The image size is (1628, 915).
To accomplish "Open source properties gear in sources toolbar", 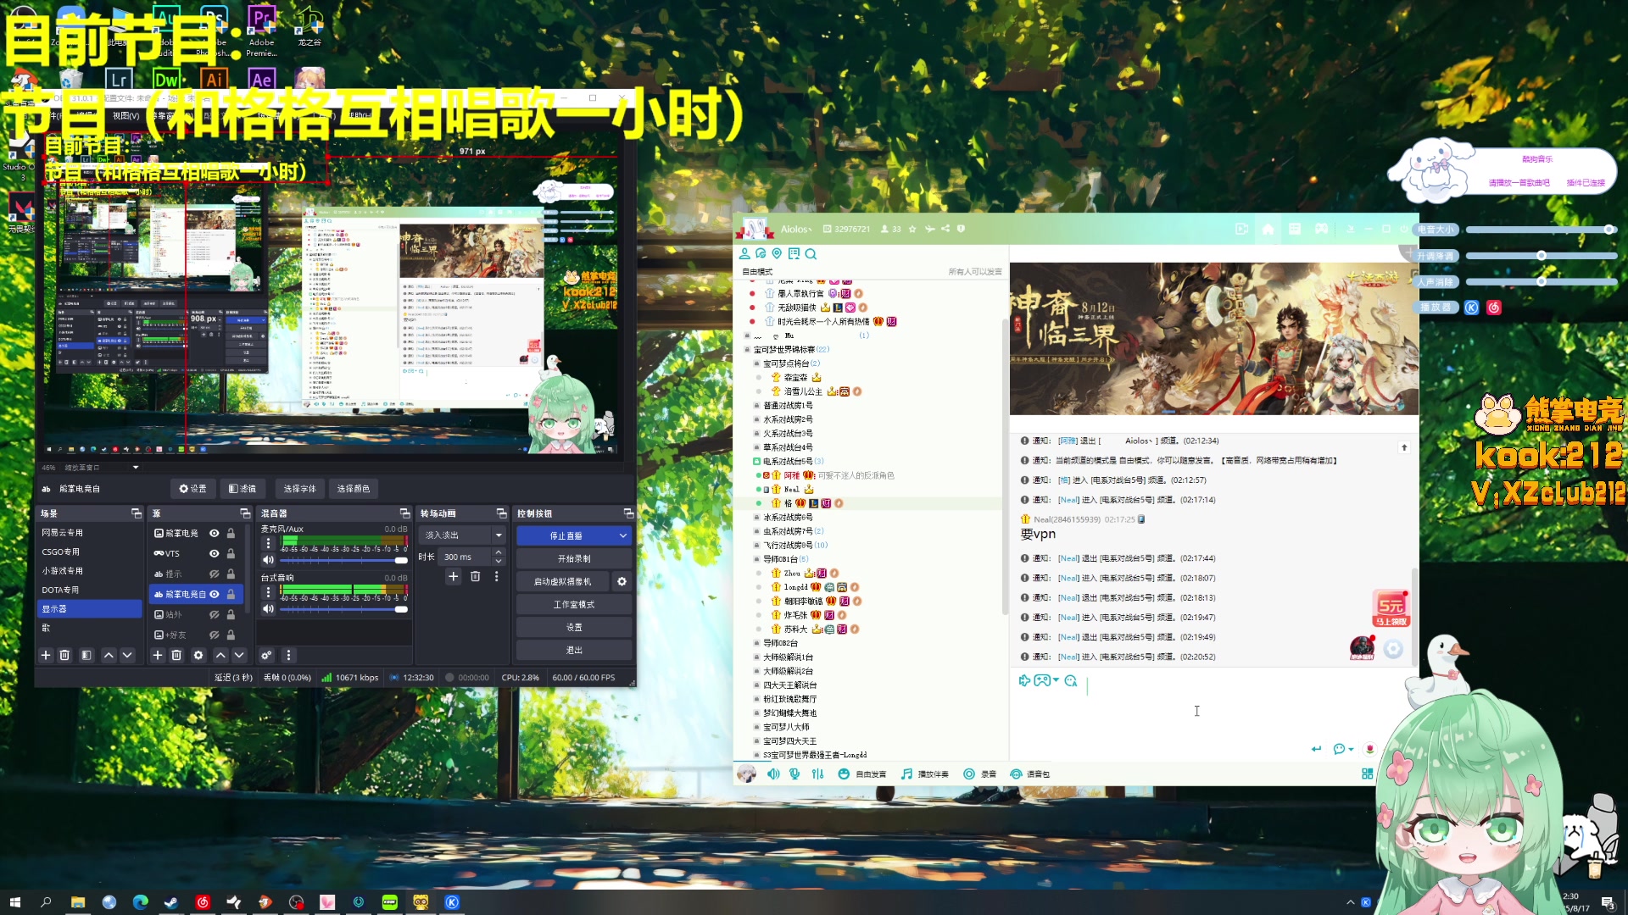I will click(x=198, y=655).
